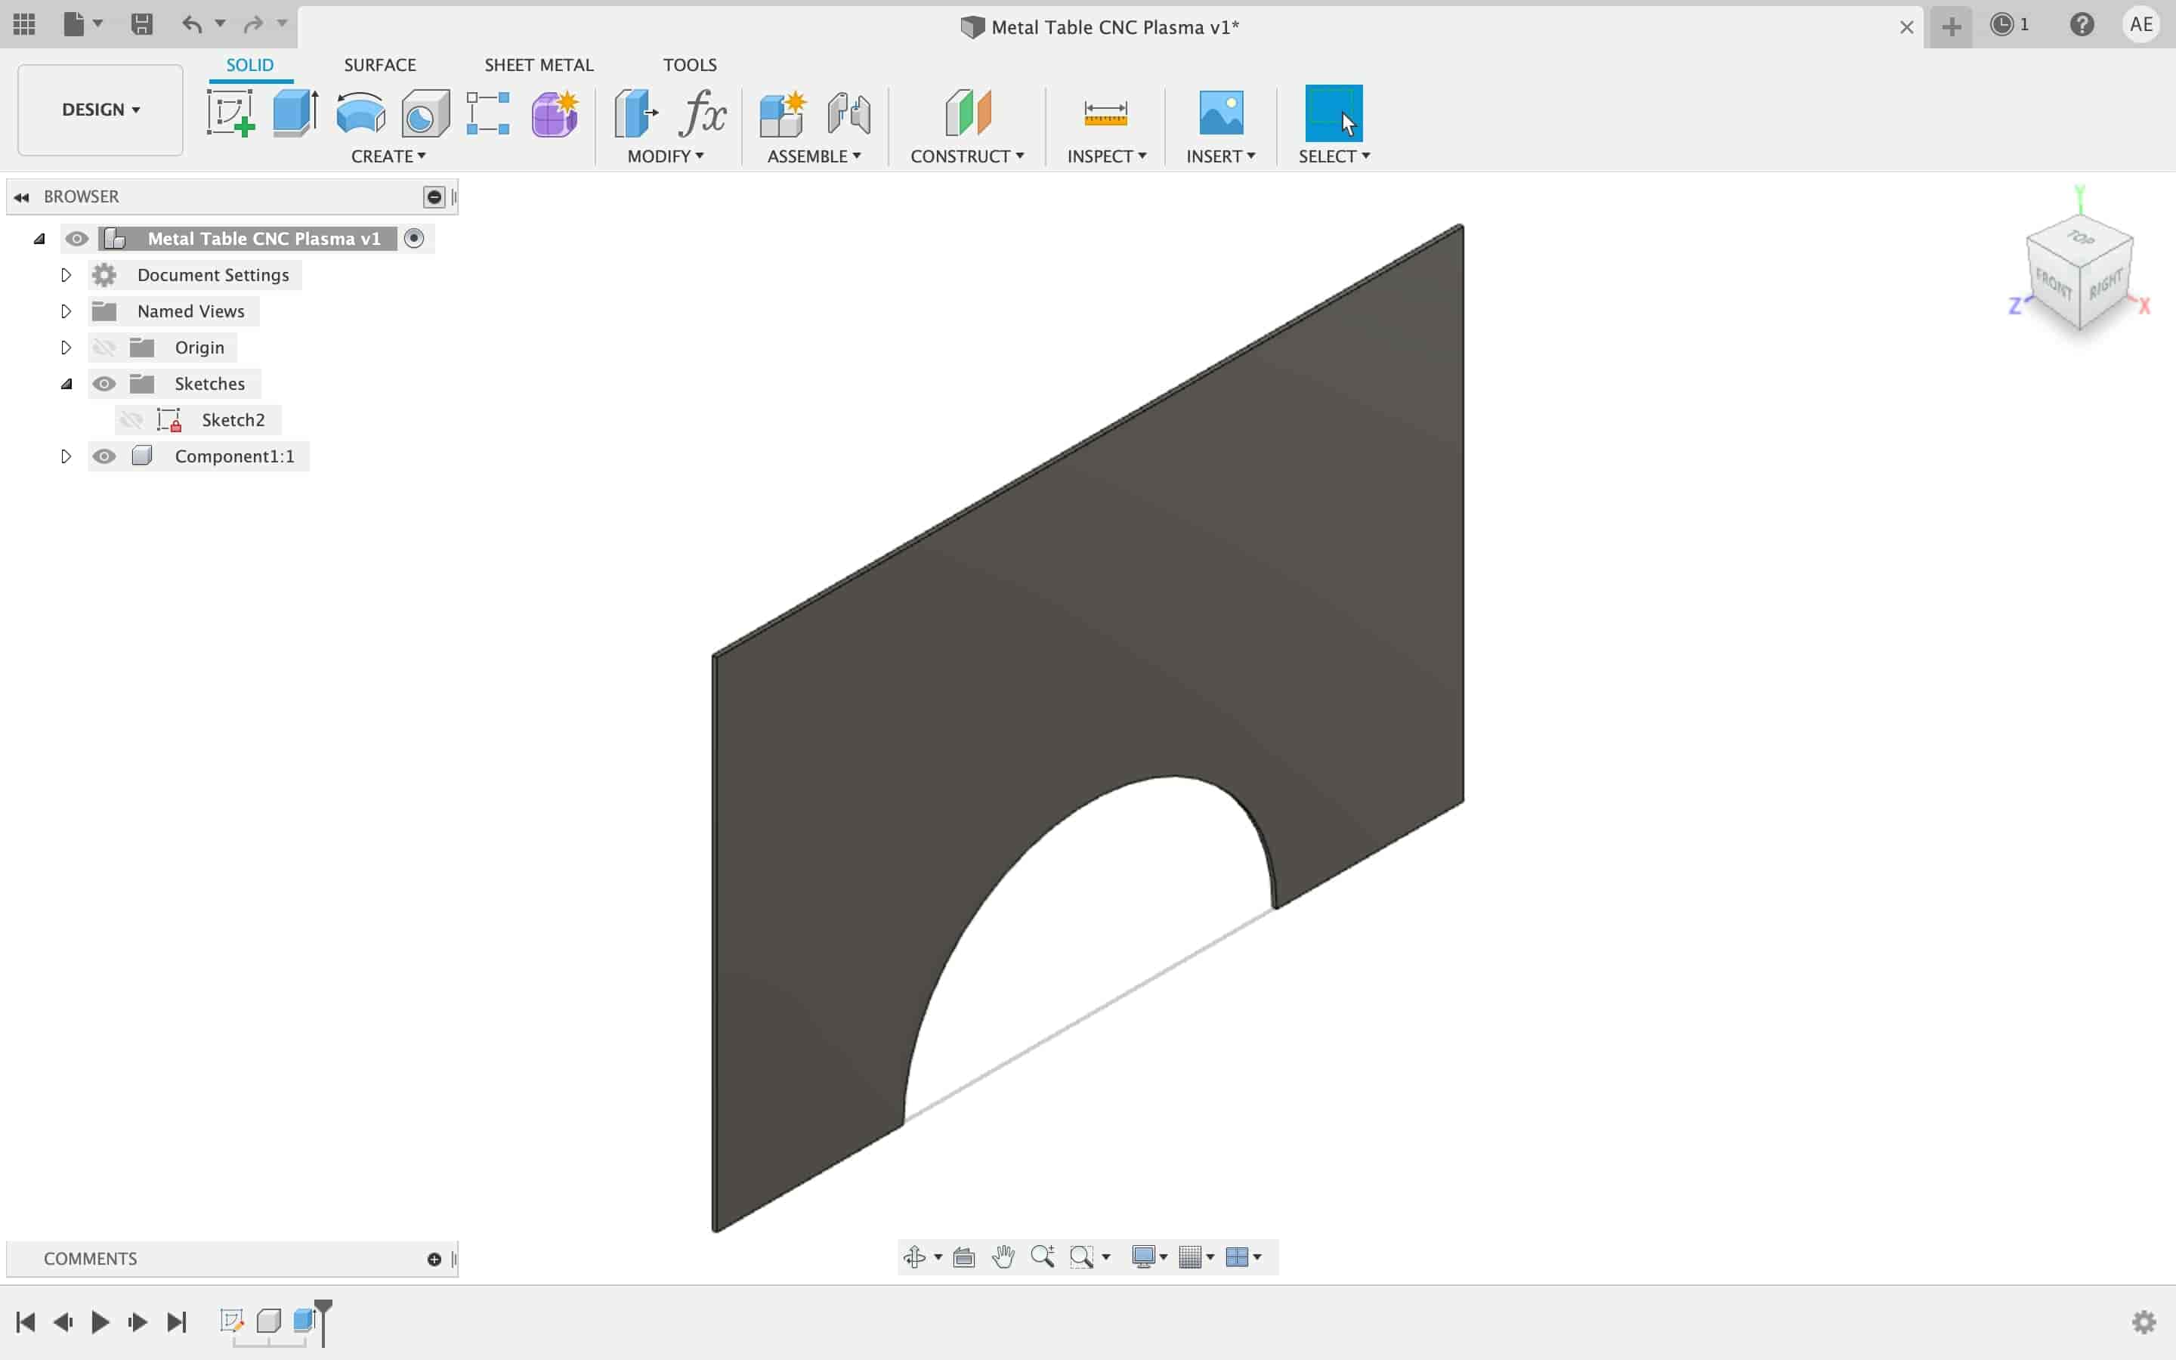Select the Orbit navigation tool
2176x1360 pixels.
(914, 1256)
